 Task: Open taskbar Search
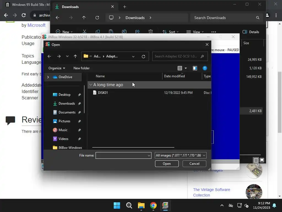tap(129, 205)
